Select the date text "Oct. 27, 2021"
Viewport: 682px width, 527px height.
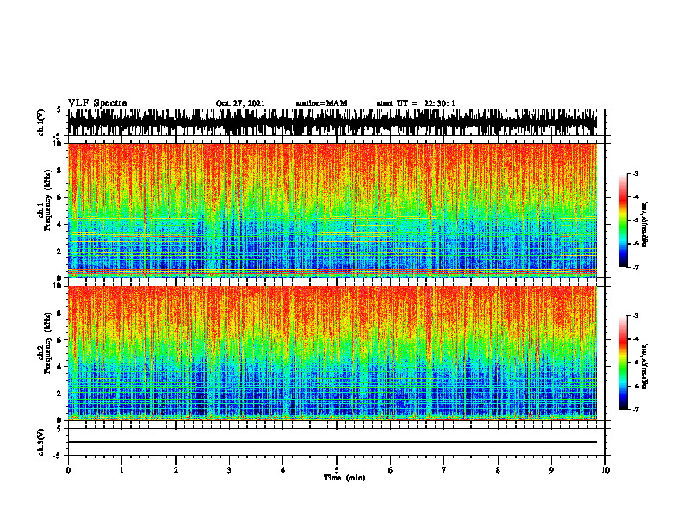click(x=240, y=103)
